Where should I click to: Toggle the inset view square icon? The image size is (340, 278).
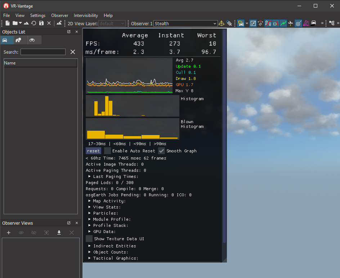coord(253,23)
